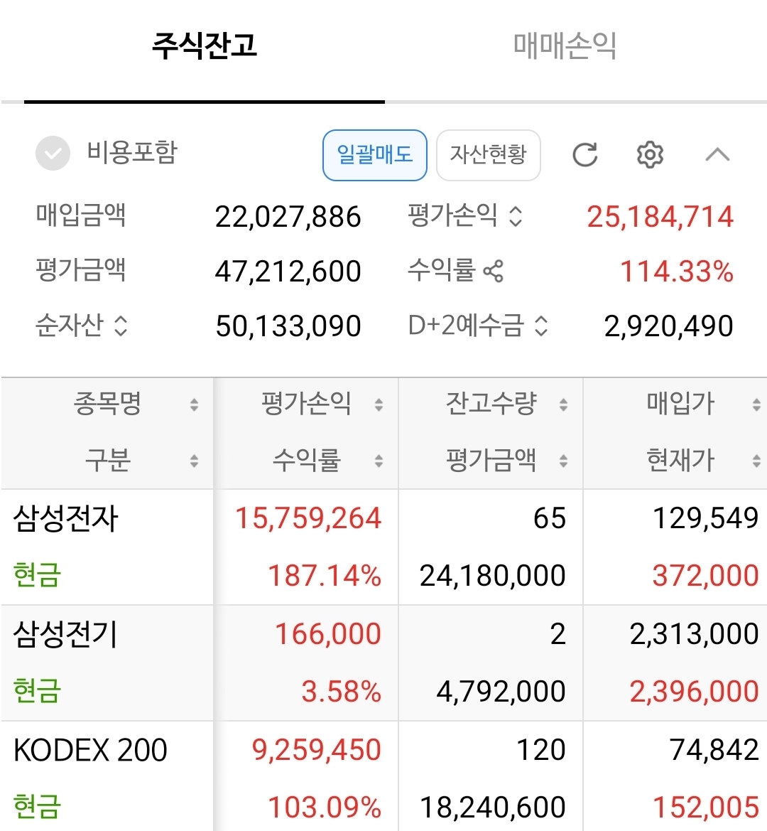
Task: Collapse the summary panel with chevron
Action: 717,155
